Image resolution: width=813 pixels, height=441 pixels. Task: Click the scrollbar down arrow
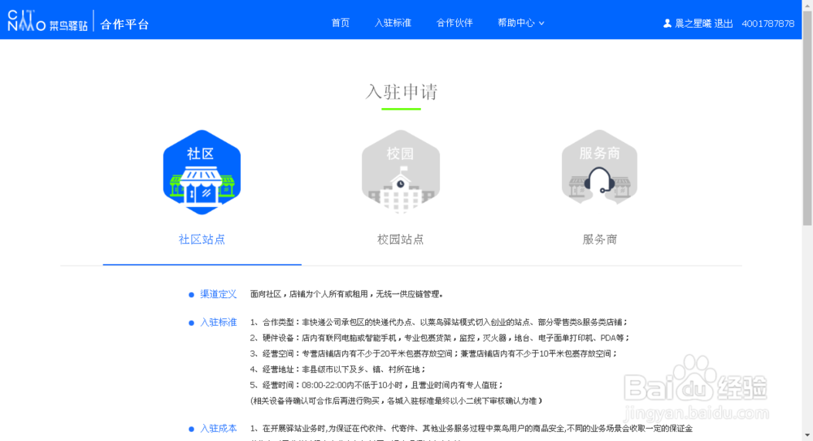coord(807,436)
